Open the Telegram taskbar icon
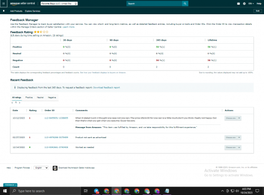This screenshot has height=195, width=264. [x=97, y=191]
